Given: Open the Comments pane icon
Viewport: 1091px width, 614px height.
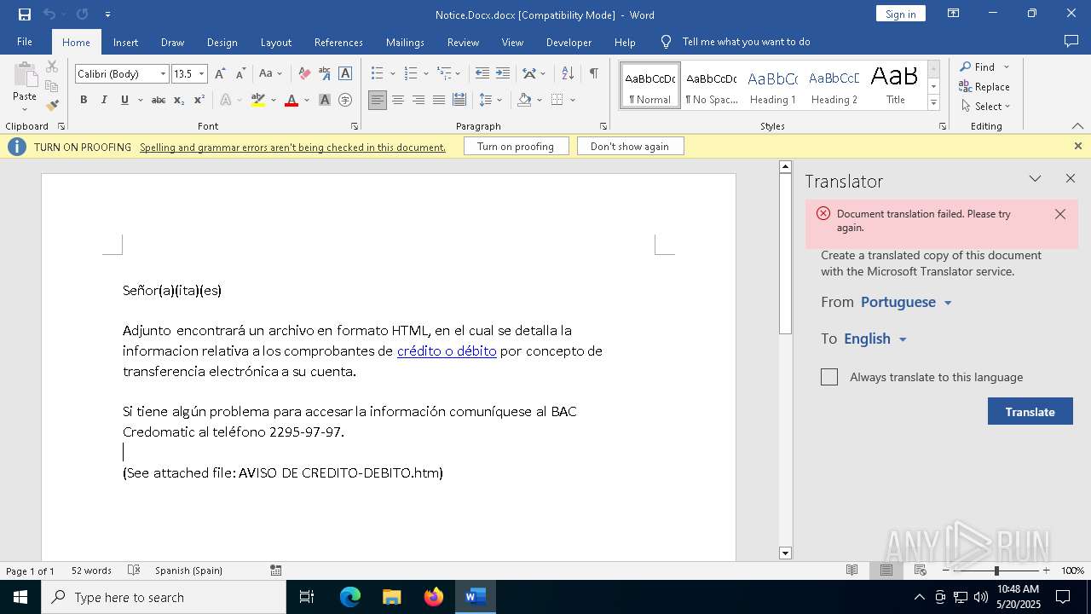Looking at the screenshot, I should click(1071, 42).
